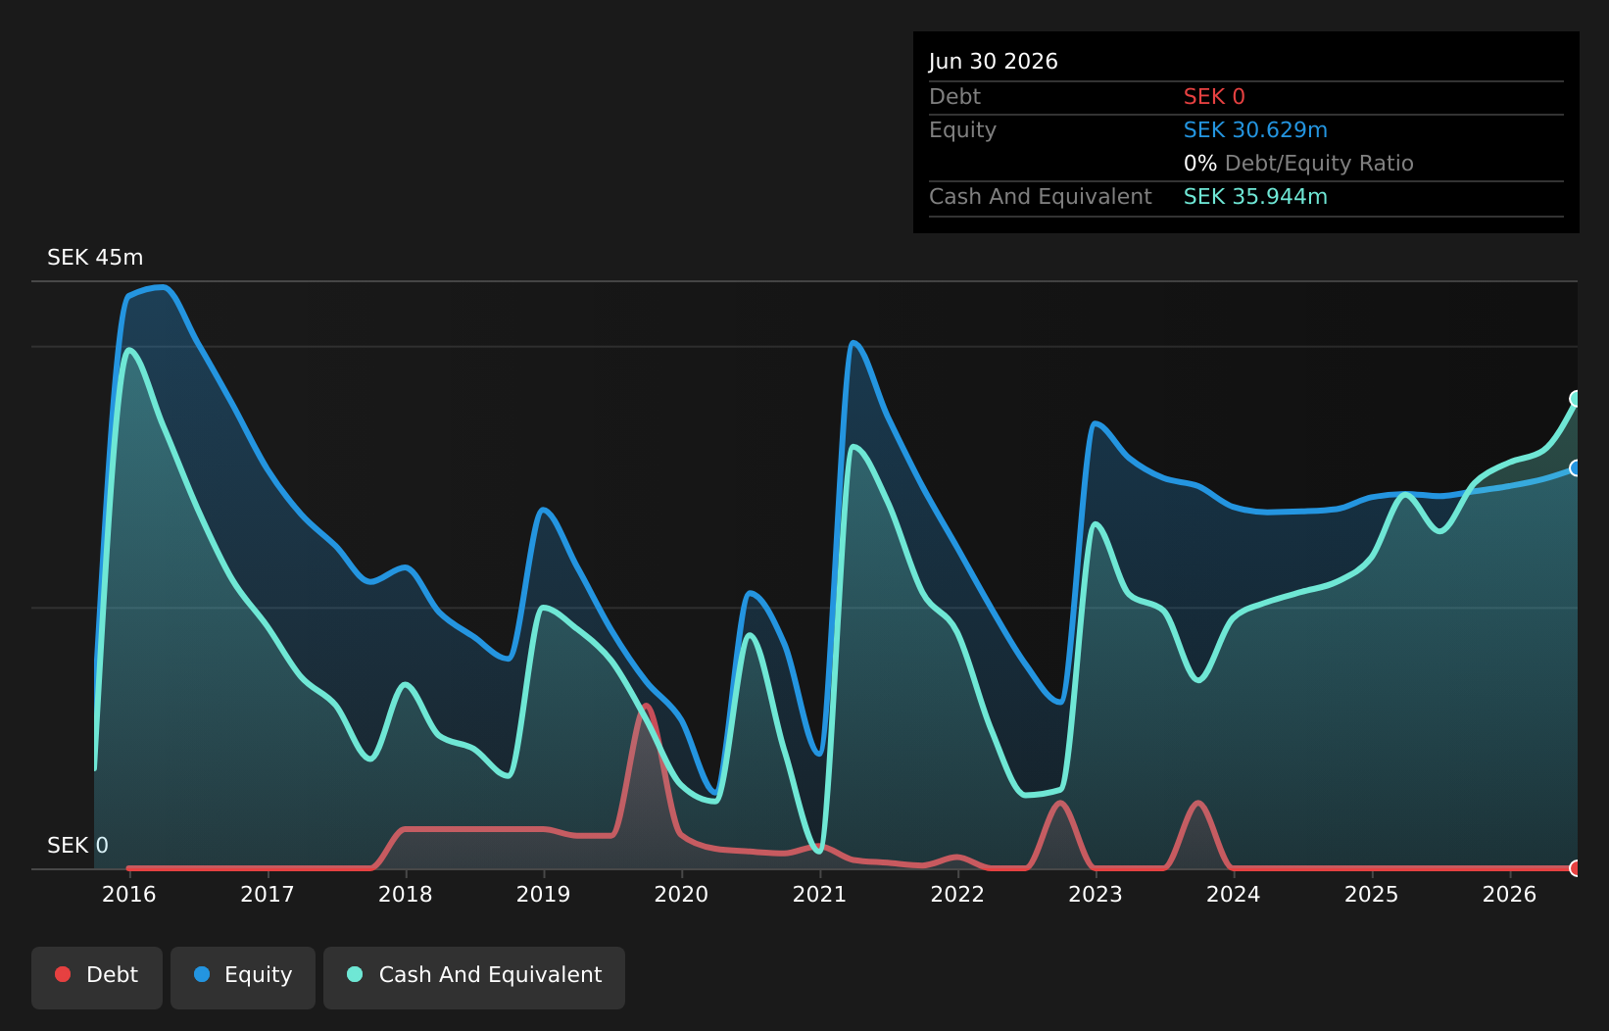Click the Equity value SEK 30.629m
The image size is (1609, 1031).
tap(1255, 130)
